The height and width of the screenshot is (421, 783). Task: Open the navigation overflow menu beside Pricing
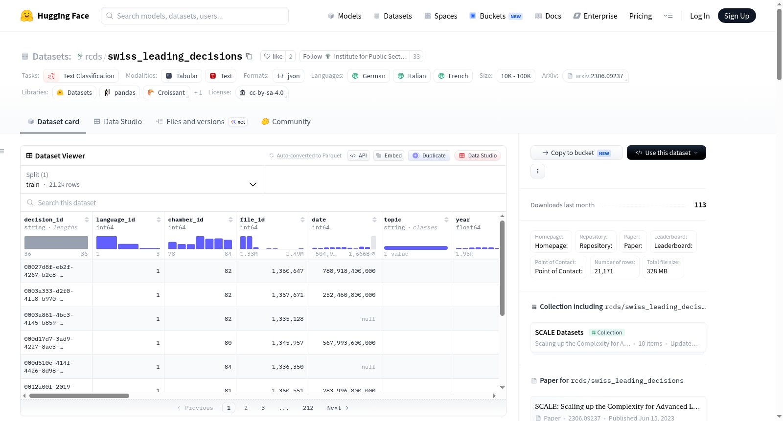click(668, 16)
